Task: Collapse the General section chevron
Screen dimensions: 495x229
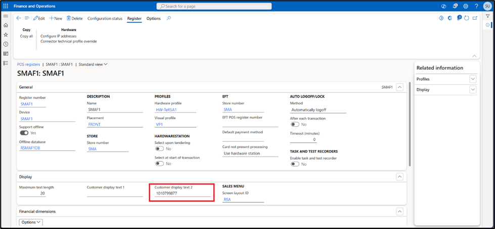Action: pos(399,87)
